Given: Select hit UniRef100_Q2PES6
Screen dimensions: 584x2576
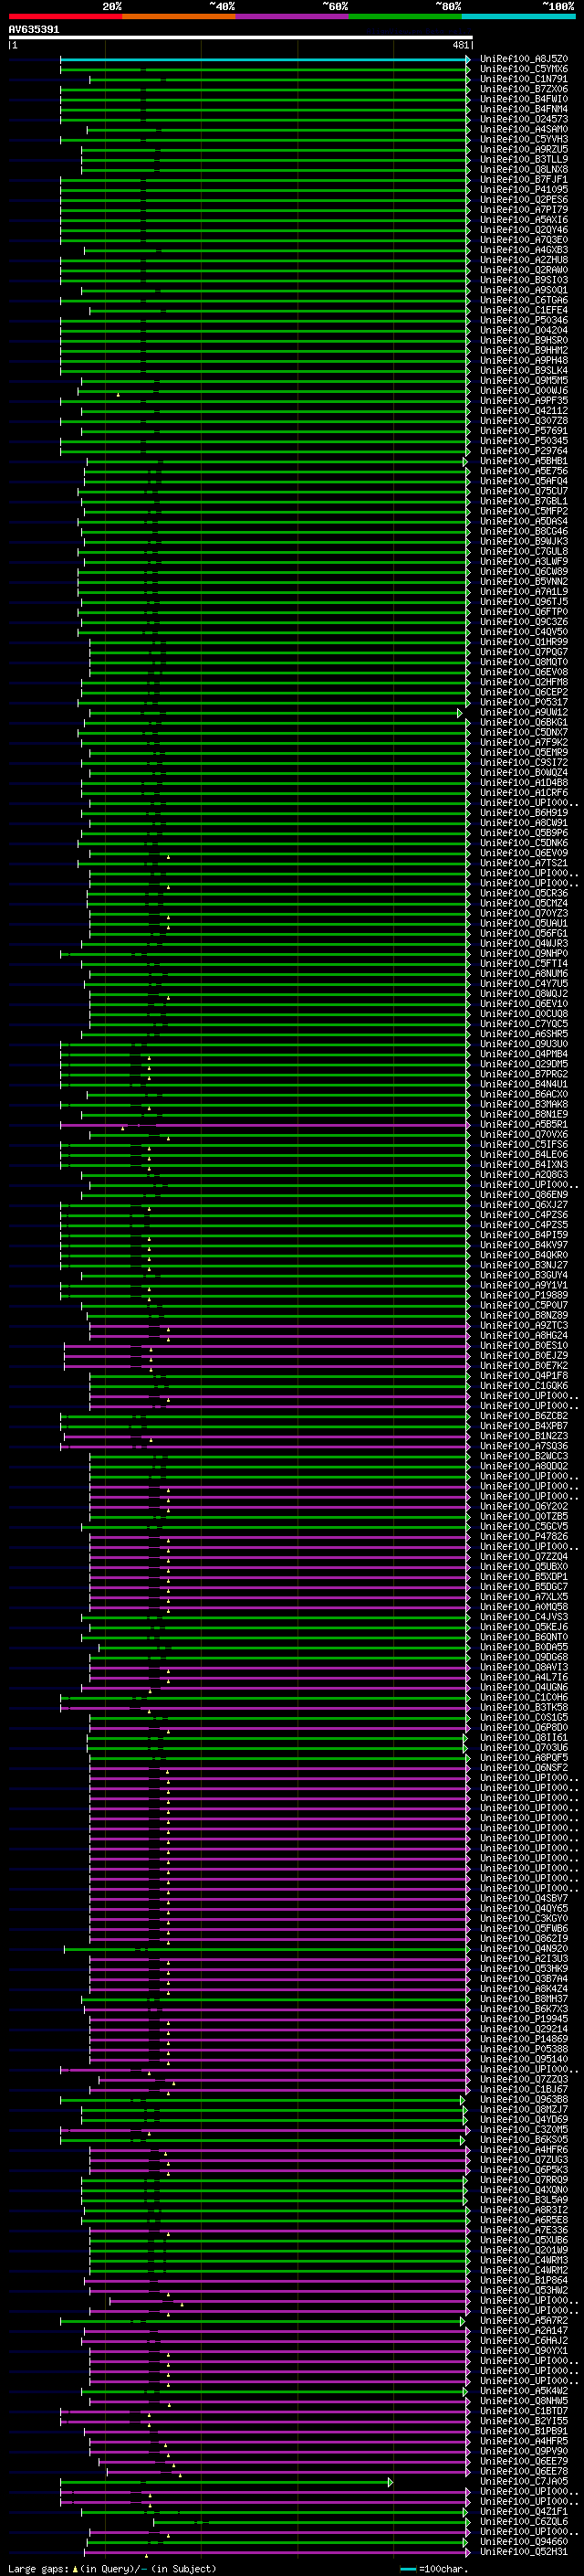Looking at the screenshot, I should 524,200.
